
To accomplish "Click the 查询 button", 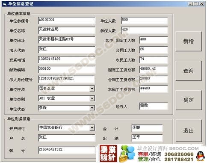I will (189, 71).
